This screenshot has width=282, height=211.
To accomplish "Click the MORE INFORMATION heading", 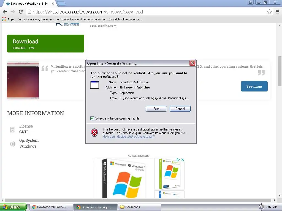I will point(36,113).
